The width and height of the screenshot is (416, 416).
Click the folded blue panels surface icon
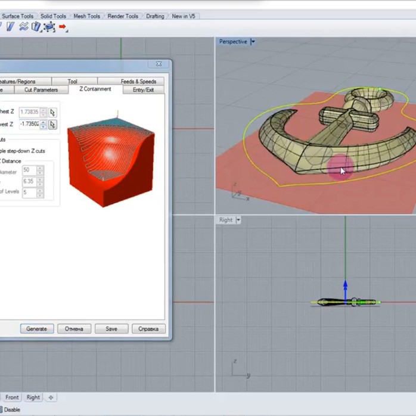(x=36, y=27)
